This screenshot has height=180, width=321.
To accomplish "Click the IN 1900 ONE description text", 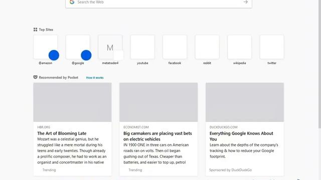I will pos(156,153).
